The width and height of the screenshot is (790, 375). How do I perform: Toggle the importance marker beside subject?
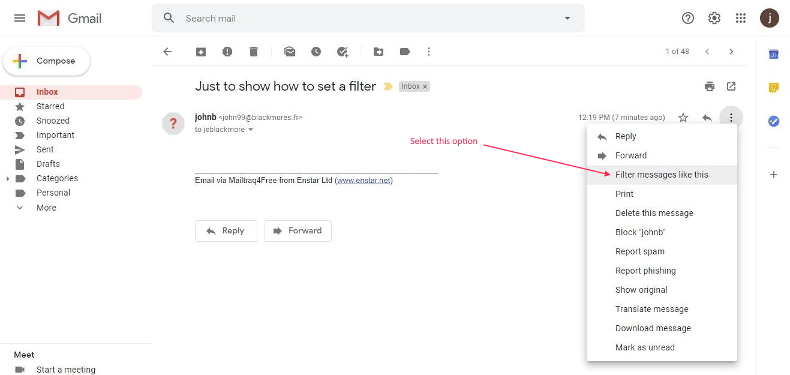(388, 86)
